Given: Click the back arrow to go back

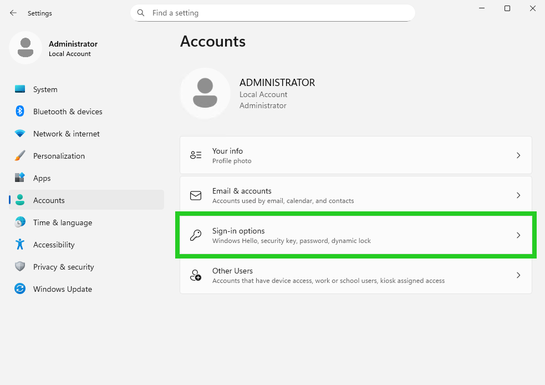Looking at the screenshot, I should (x=12, y=13).
